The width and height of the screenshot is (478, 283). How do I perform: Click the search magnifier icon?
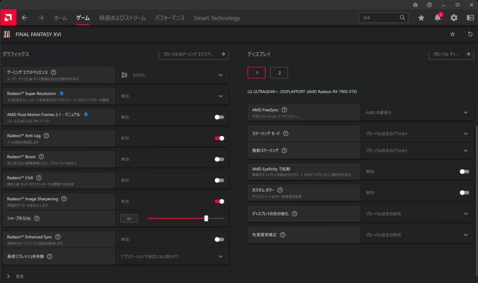click(402, 18)
